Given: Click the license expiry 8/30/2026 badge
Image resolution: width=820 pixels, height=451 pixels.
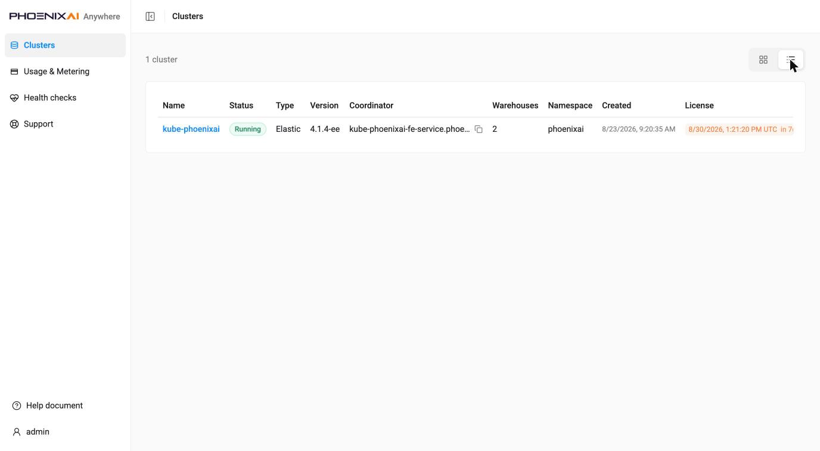Looking at the screenshot, I should pos(739,129).
